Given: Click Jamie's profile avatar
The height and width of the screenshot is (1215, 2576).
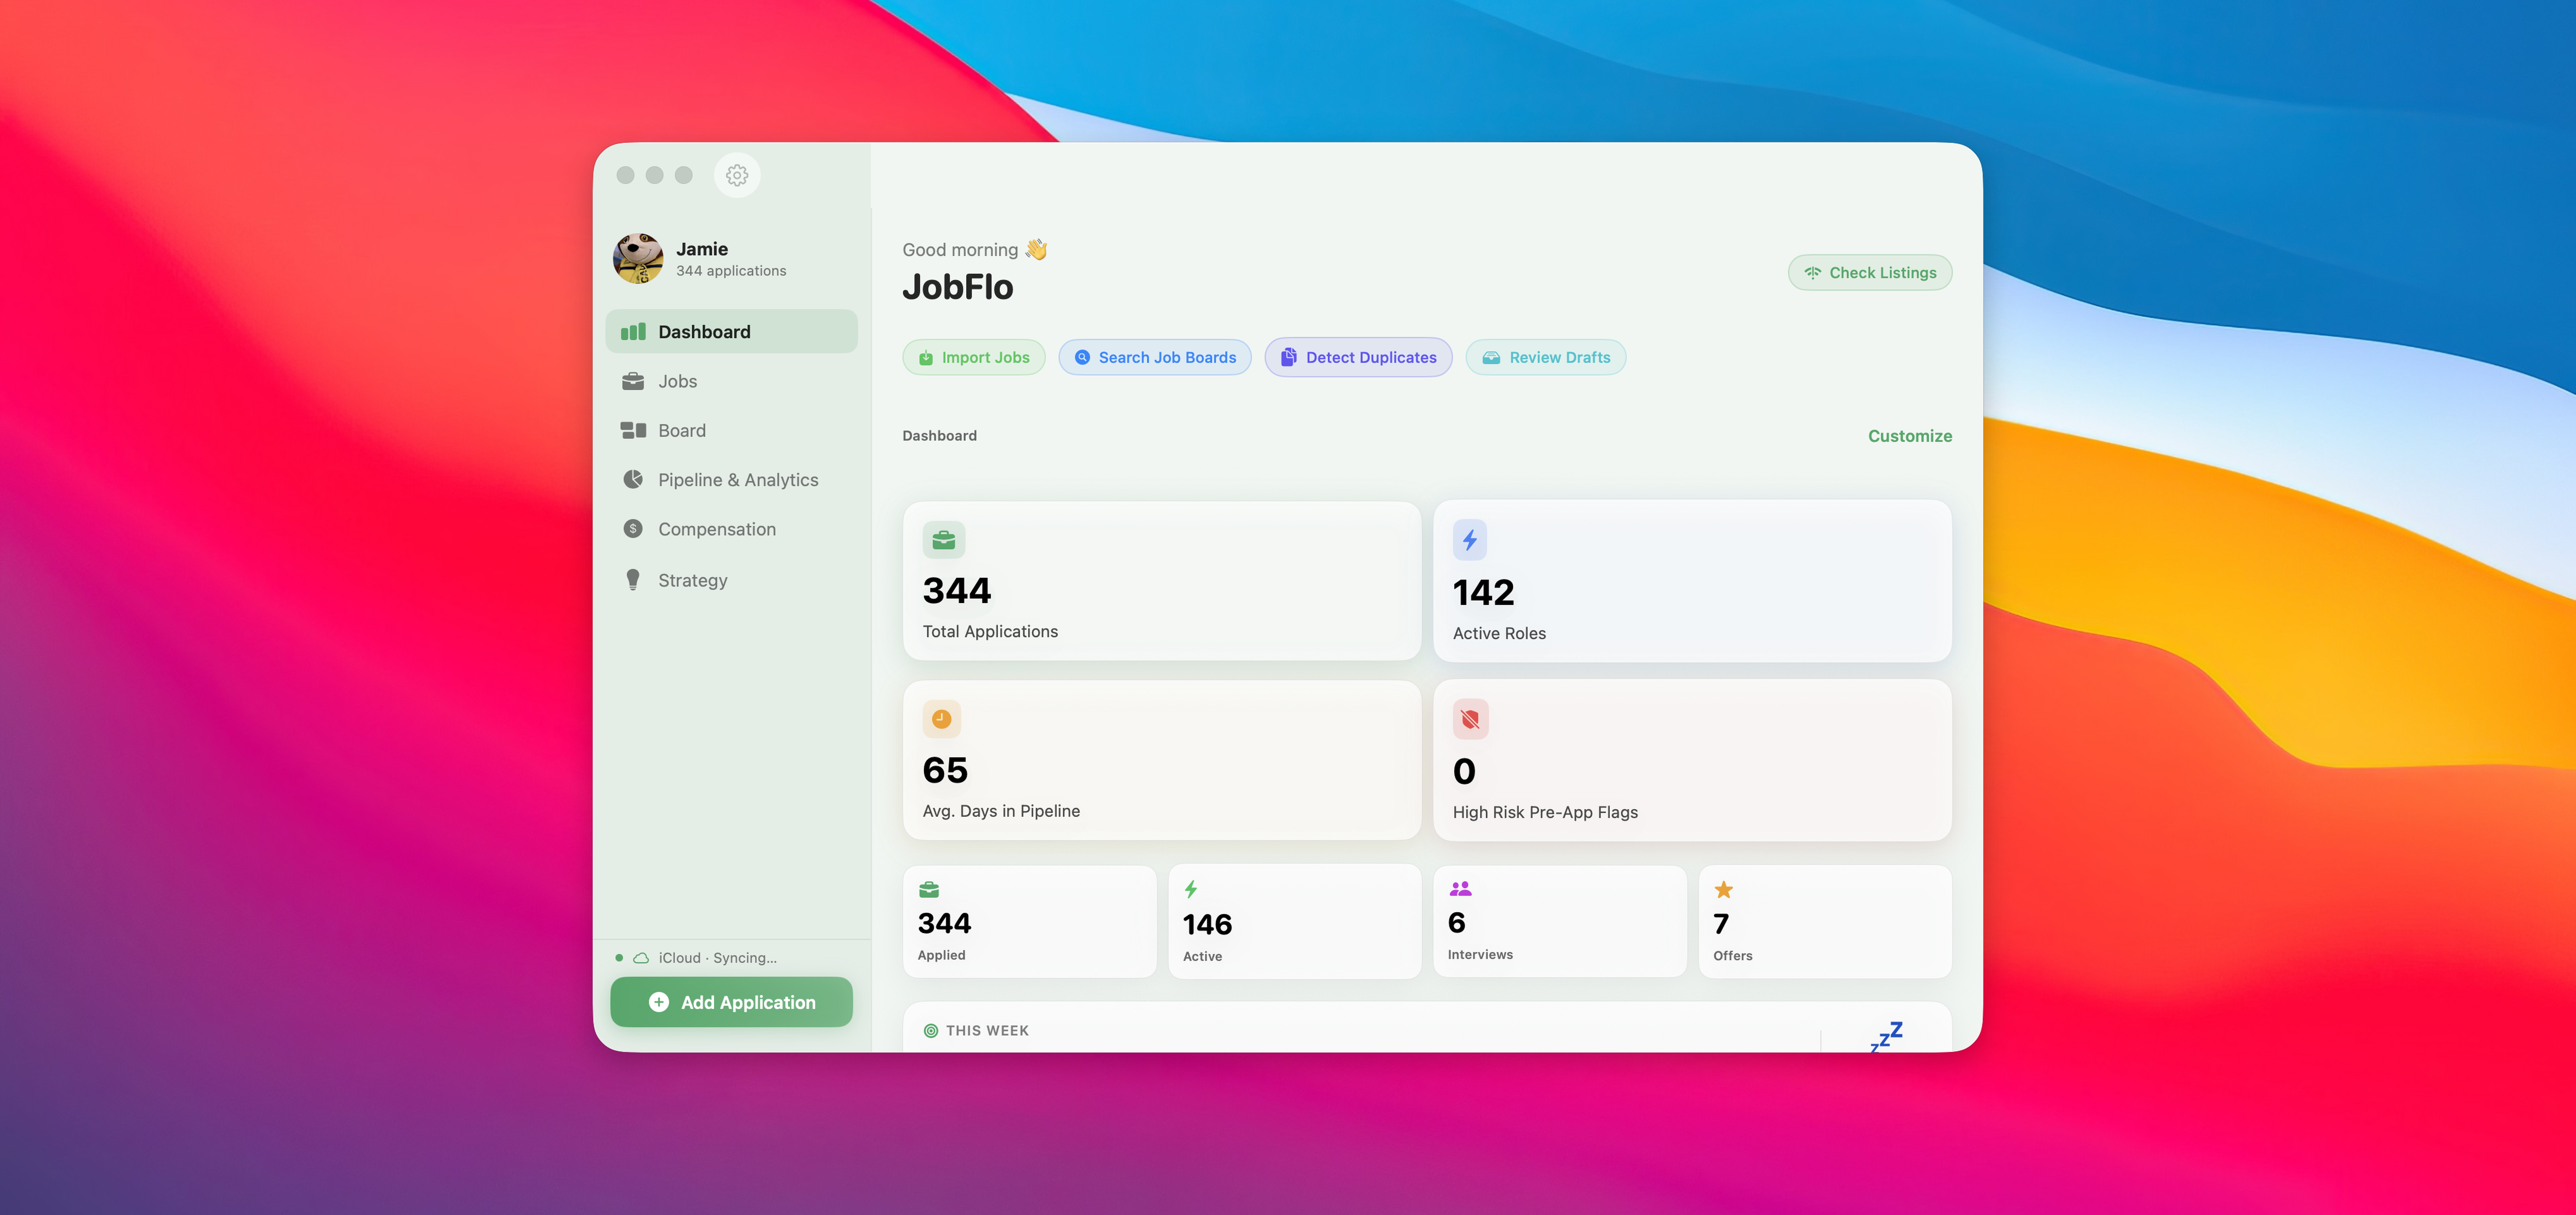Looking at the screenshot, I should (638, 259).
